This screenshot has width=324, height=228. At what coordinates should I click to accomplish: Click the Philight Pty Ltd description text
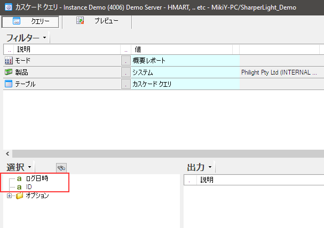(x=279, y=72)
